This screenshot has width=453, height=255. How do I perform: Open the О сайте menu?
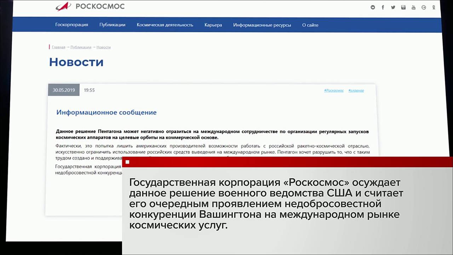tap(310, 25)
